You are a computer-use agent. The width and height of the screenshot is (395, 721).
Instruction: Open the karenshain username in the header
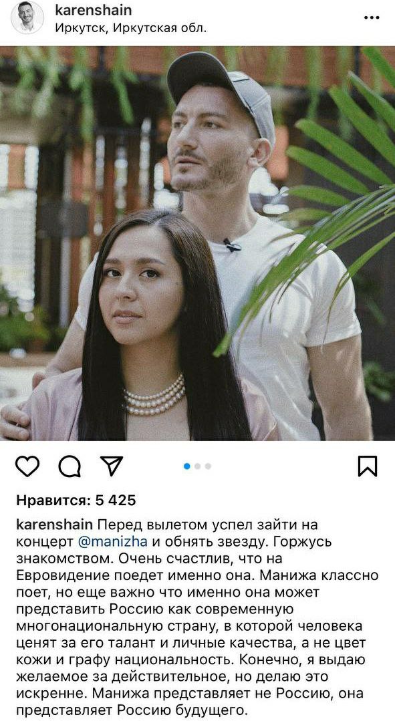coord(94,10)
